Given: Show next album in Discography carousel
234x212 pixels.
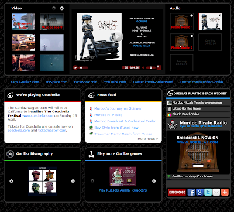Looking at the screenshot, I should tap(73, 181).
